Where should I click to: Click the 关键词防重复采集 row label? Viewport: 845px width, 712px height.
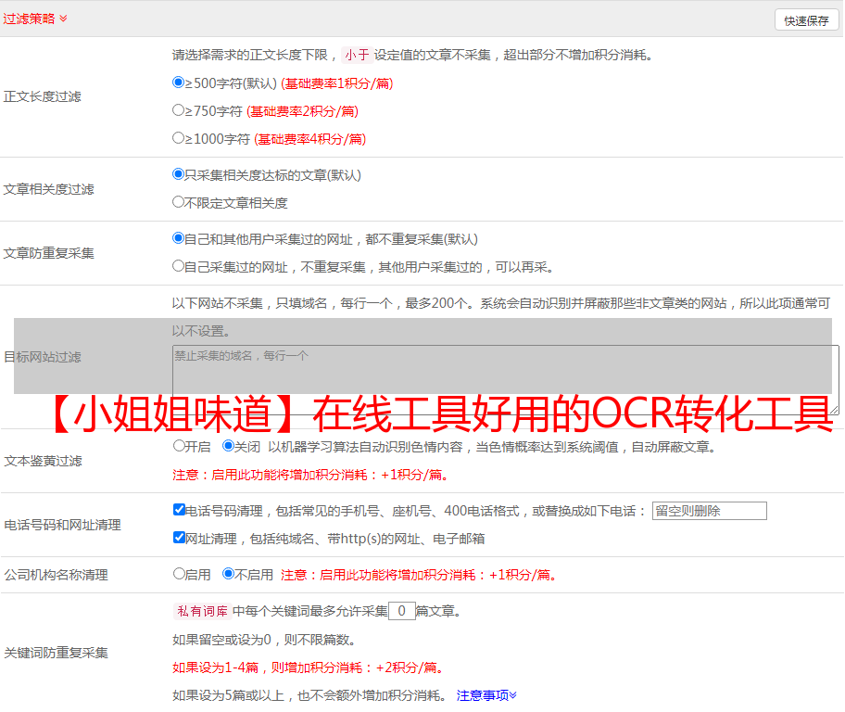click(x=56, y=653)
